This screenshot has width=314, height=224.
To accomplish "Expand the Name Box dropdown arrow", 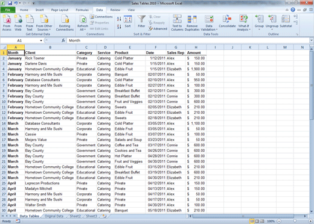I will pos(41,40).
